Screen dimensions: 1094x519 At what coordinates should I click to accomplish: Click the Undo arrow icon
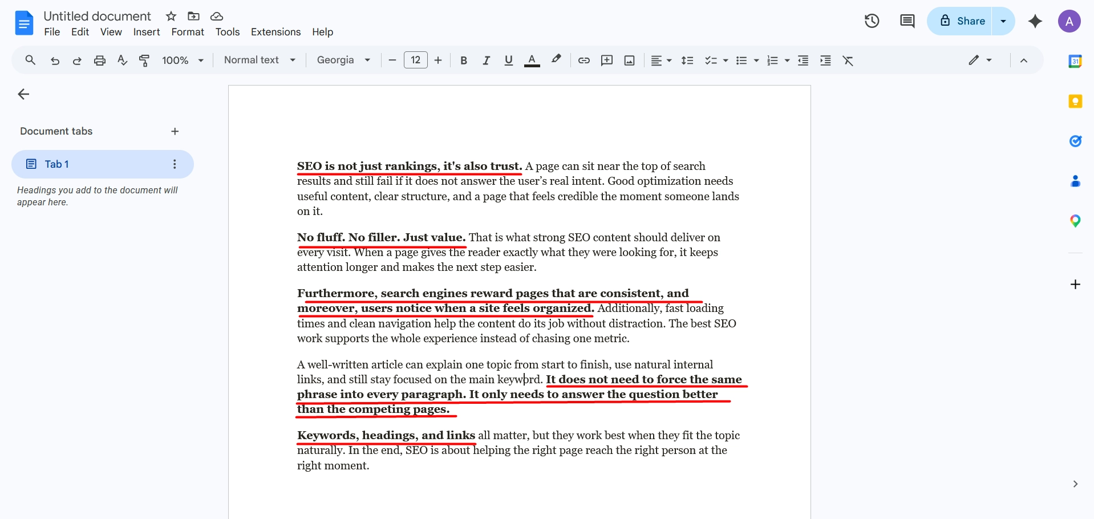(55, 60)
